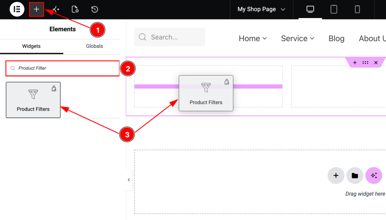Click the Elements panel title
The height and width of the screenshot is (220, 386).
[x=63, y=29]
